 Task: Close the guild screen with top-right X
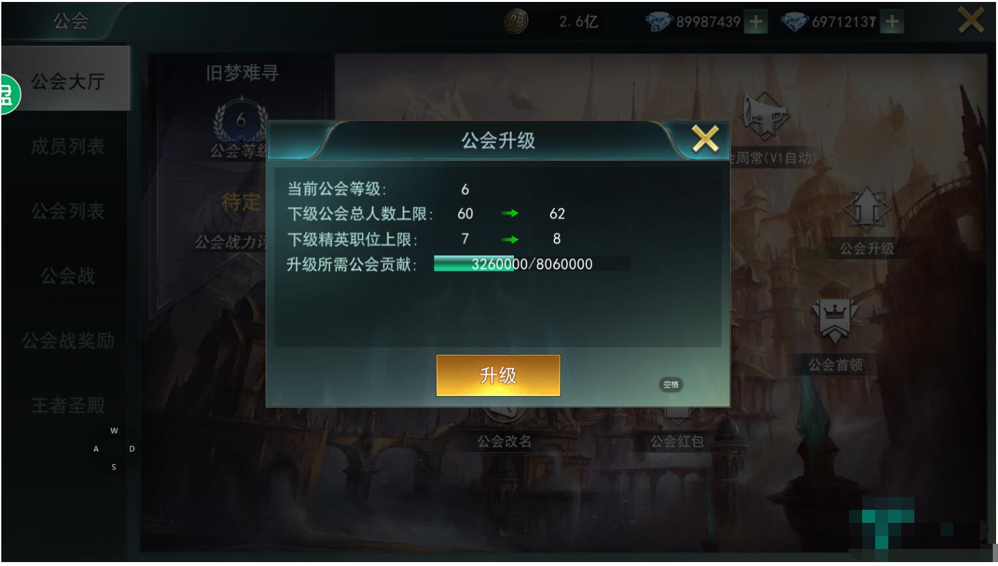click(971, 21)
